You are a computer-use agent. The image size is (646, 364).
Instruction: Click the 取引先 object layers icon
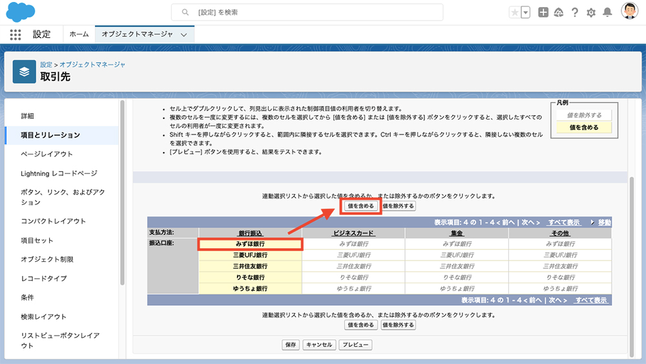[x=25, y=72]
